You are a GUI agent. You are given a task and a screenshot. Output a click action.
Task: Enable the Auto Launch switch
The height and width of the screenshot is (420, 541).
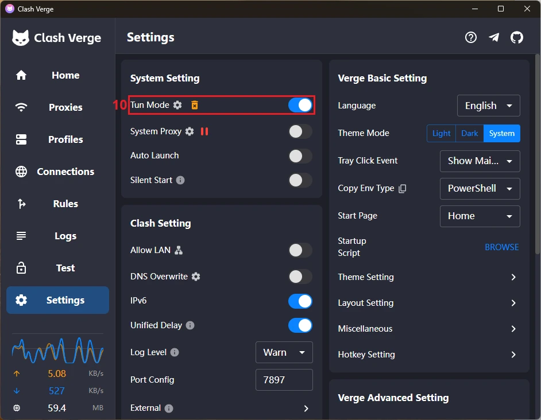300,156
